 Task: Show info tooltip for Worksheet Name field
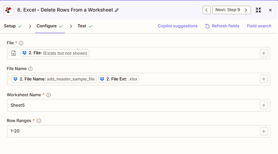[x=48, y=95]
